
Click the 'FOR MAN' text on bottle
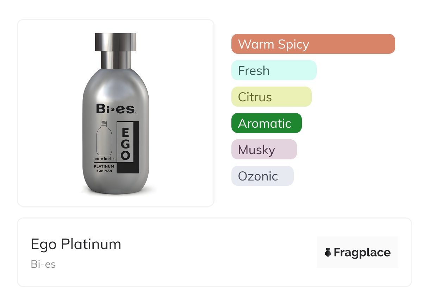104,171
